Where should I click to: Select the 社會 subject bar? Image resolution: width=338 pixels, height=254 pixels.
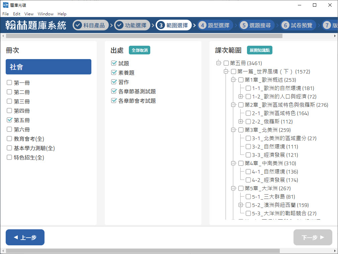(49, 67)
